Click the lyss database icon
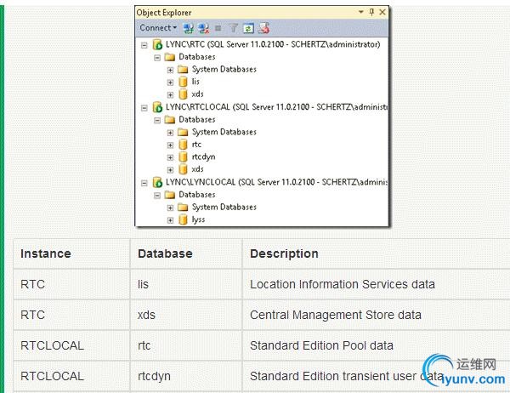The image size is (510, 393). coord(183,219)
